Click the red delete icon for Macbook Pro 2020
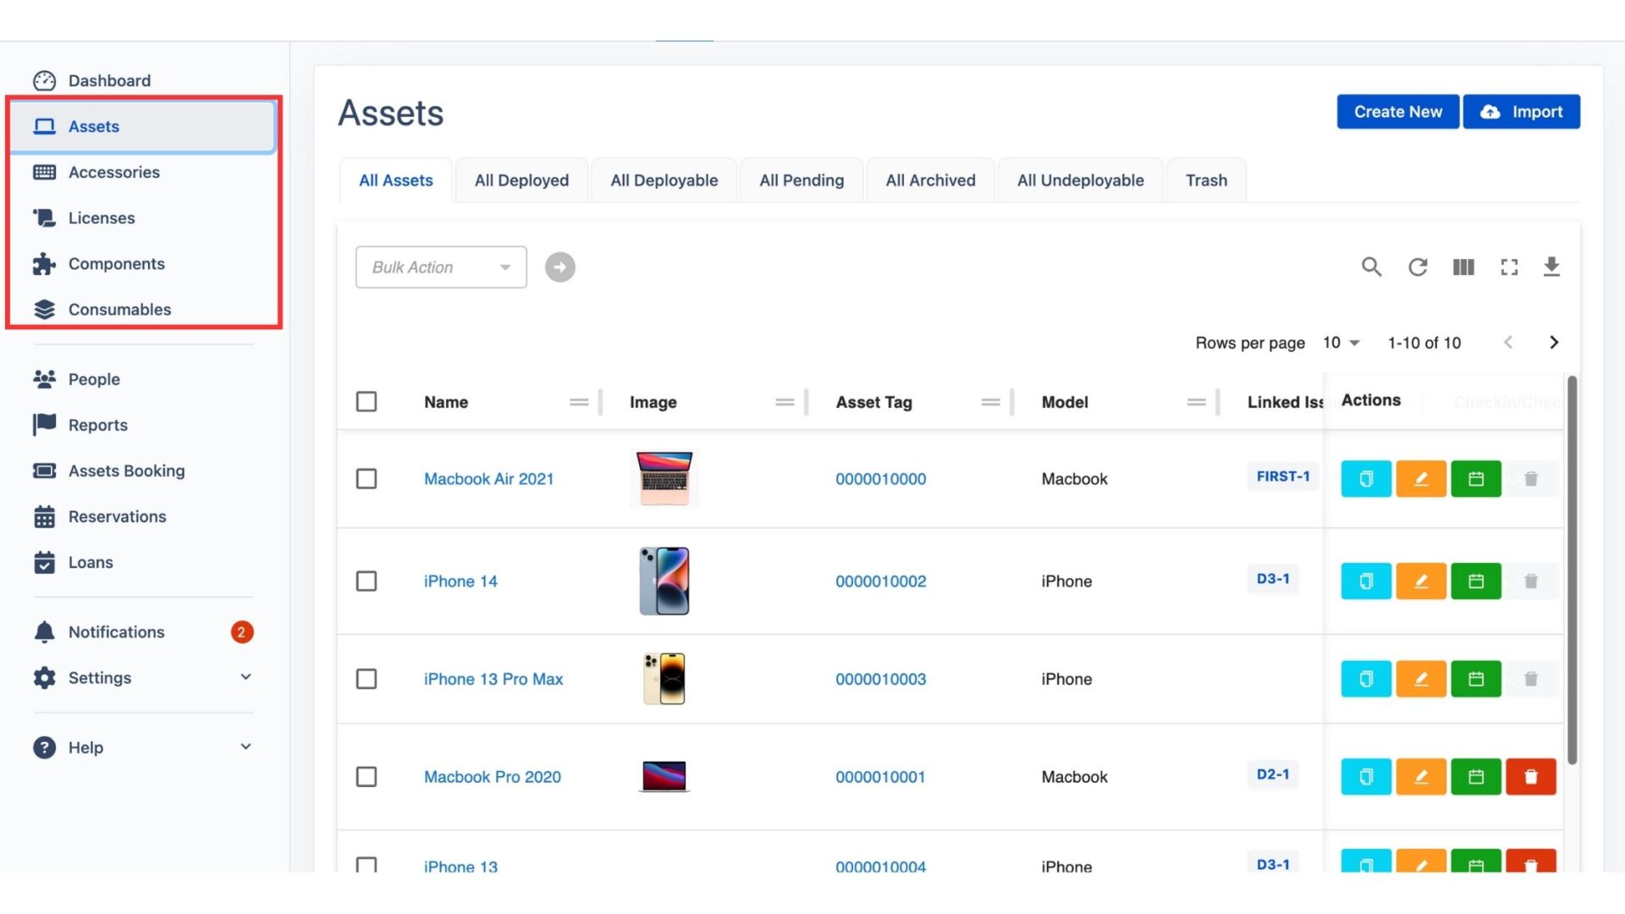 click(x=1530, y=777)
